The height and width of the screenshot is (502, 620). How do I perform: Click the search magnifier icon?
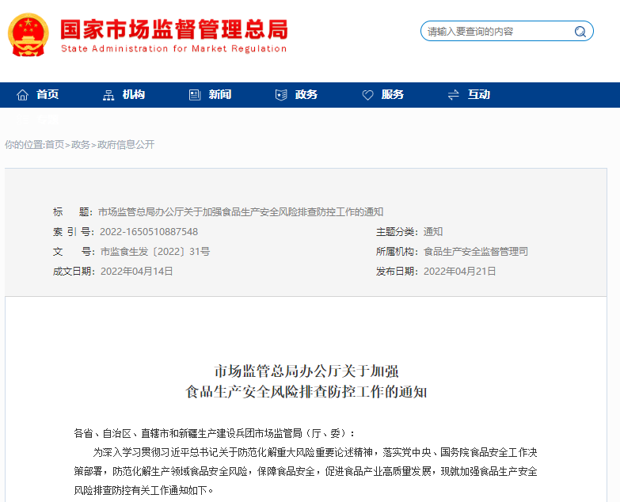580,32
